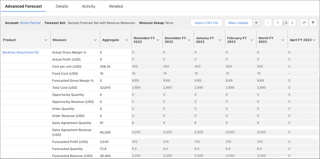The width and height of the screenshot is (320, 159).
Task: Select the Fixed Cost (USD) measure
Action: [65, 74]
